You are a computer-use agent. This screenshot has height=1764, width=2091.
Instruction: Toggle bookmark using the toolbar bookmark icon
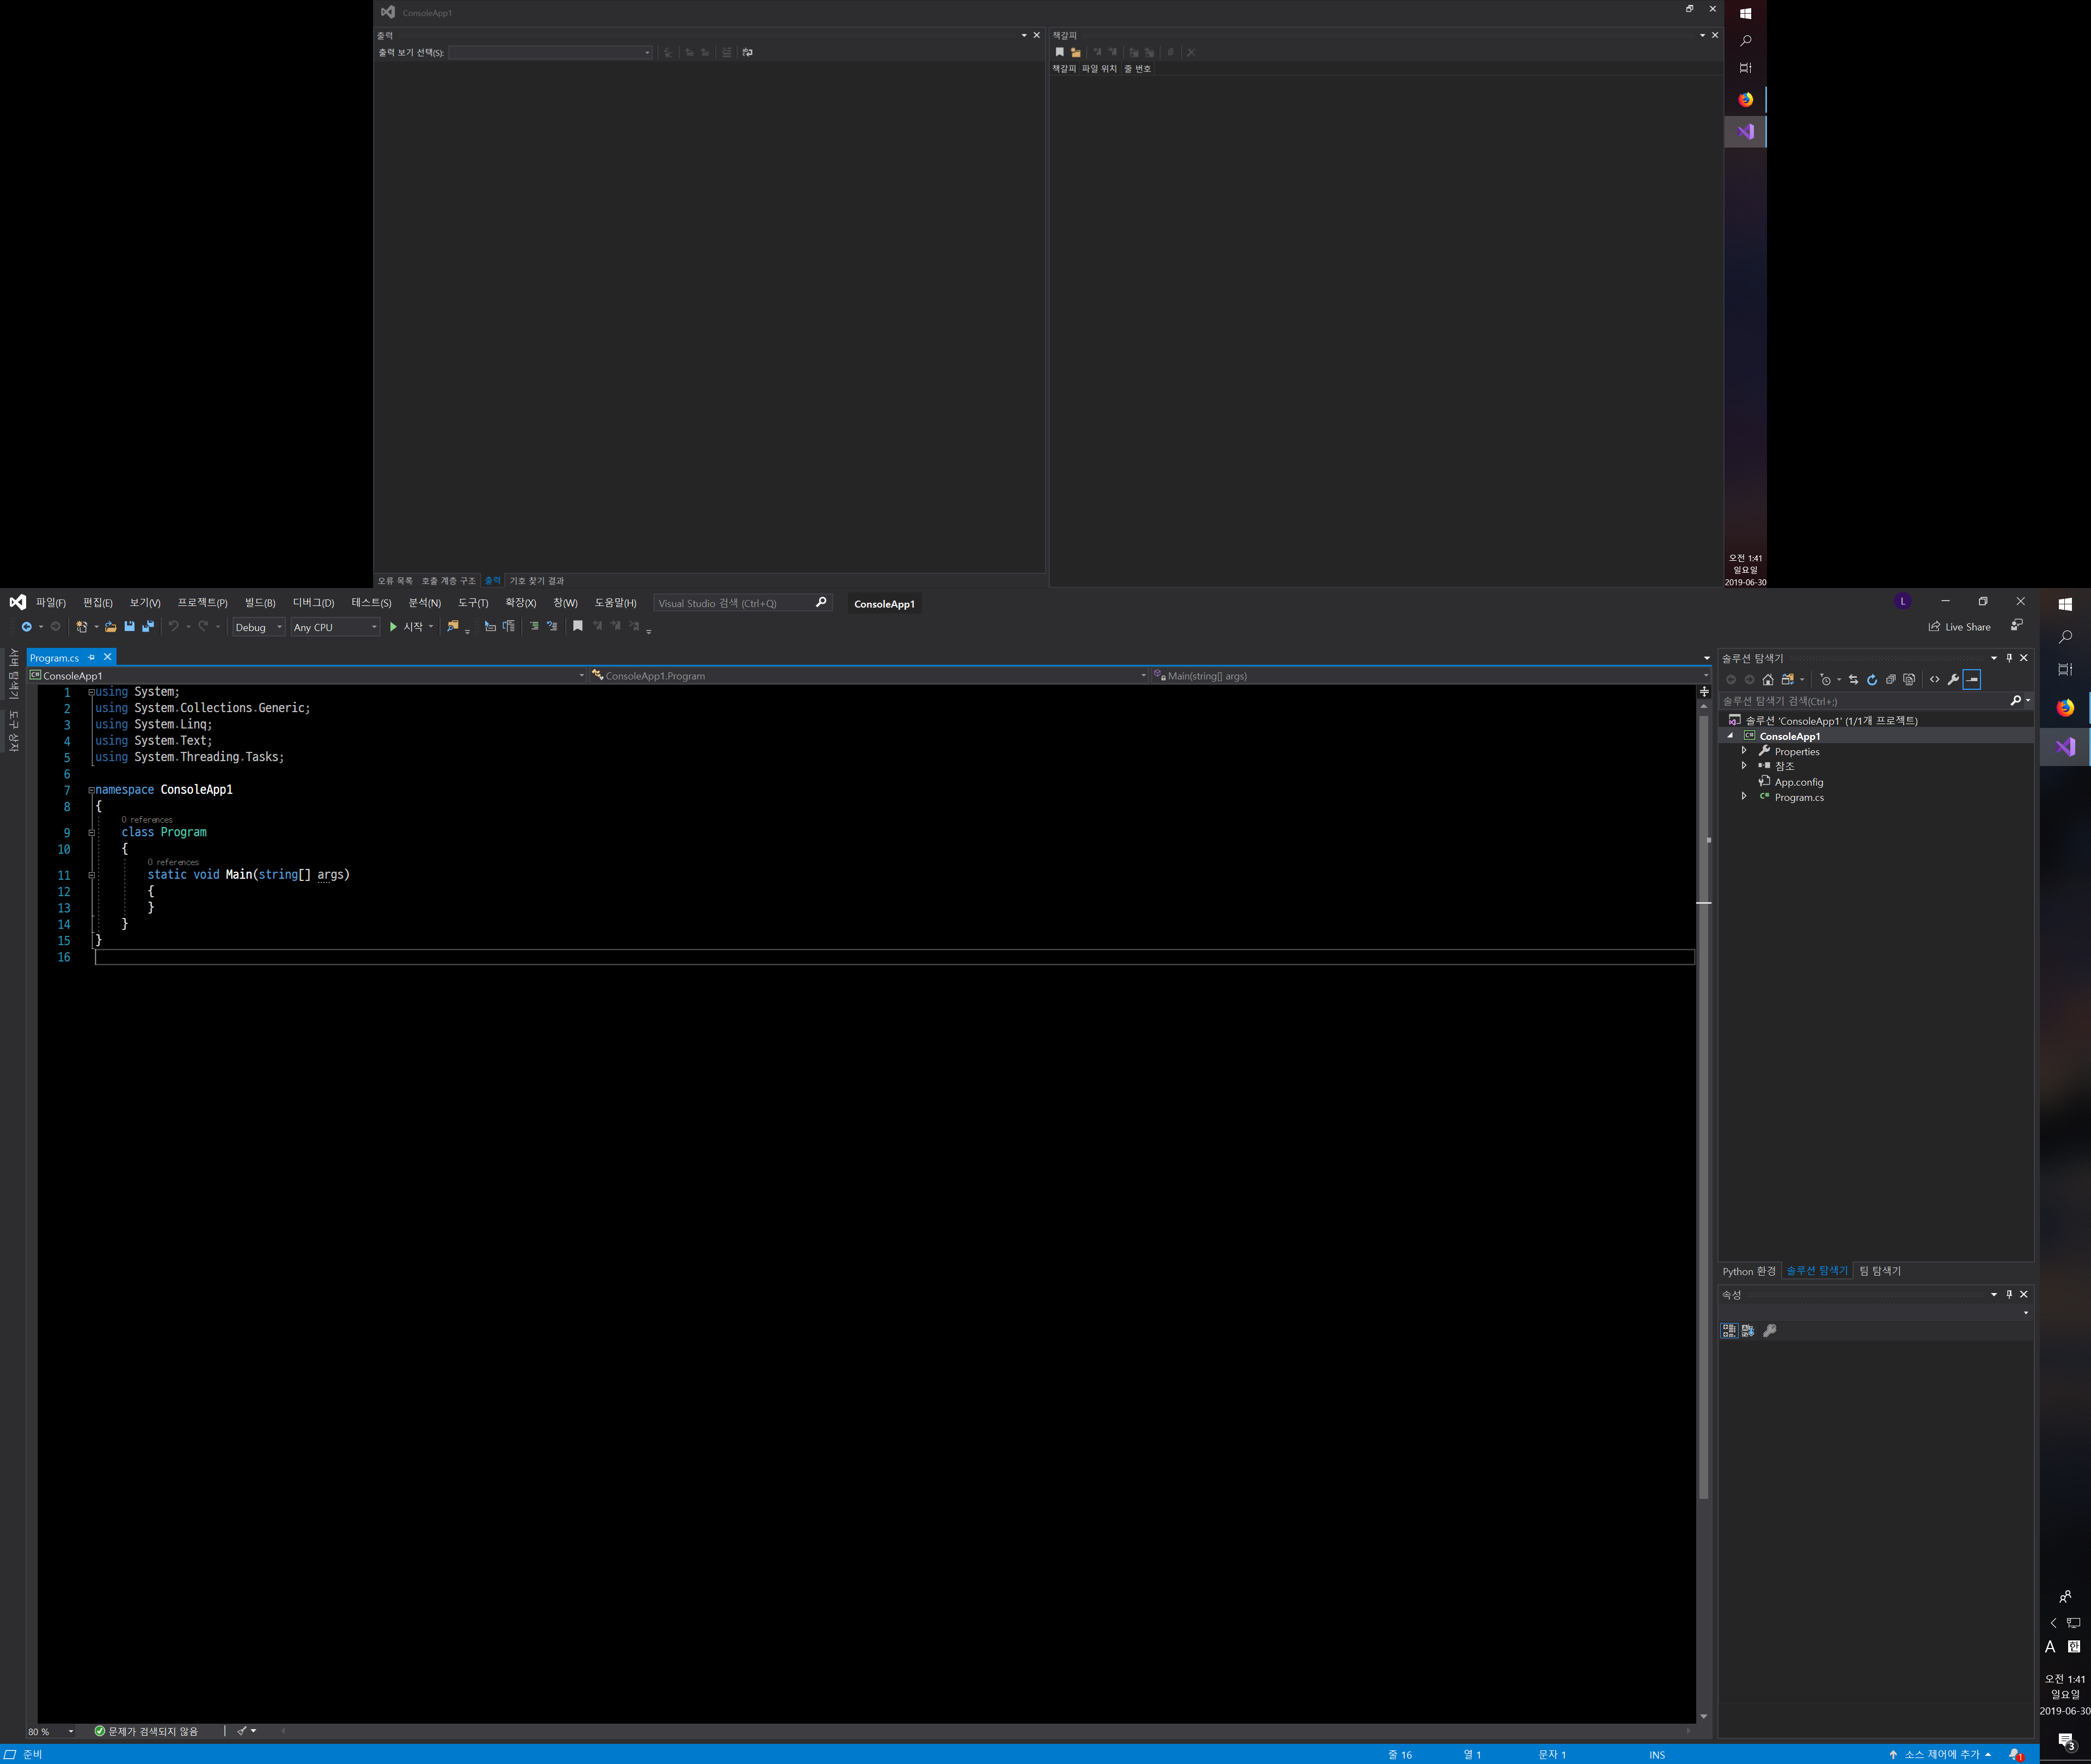577,626
